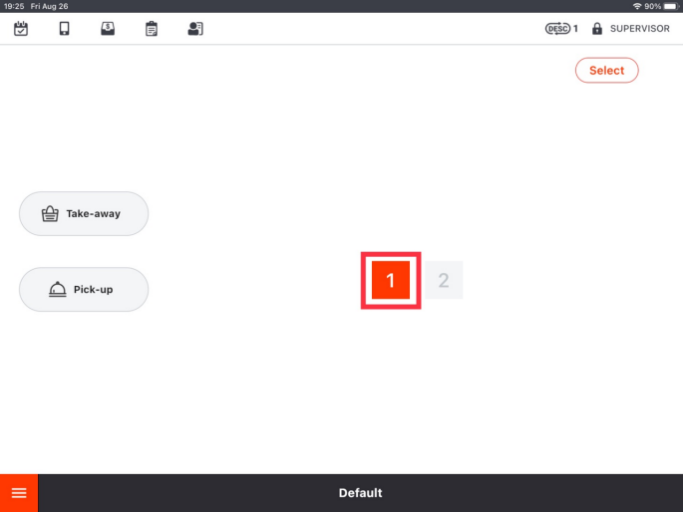The image size is (683, 512).
Task: Open the reservations calendar icon
Action: click(21, 29)
